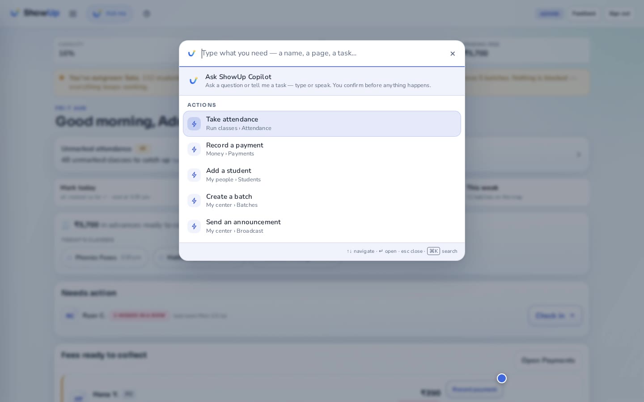The width and height of the screenshot is (644, 402).
Task: Click the ShowUp logo in the background header
Action: tap(34, 13)
